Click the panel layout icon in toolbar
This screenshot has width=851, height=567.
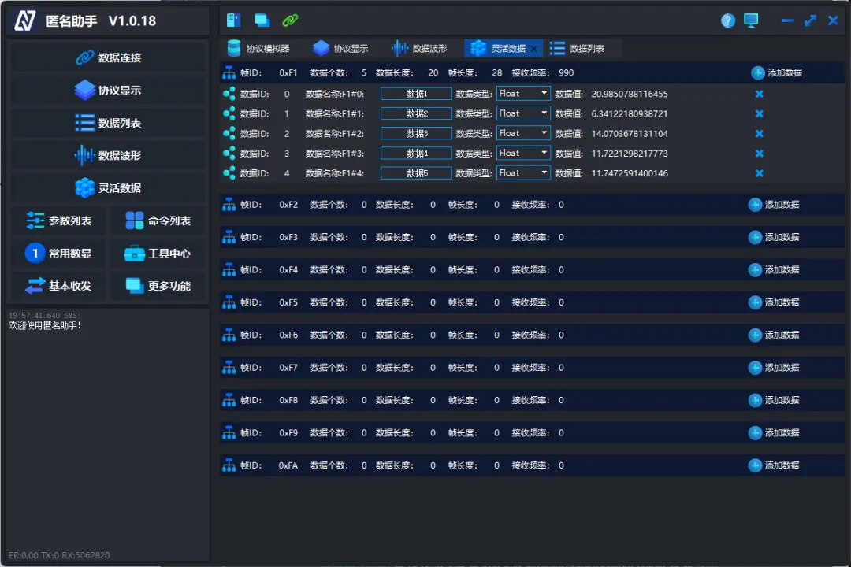point(233,20)
